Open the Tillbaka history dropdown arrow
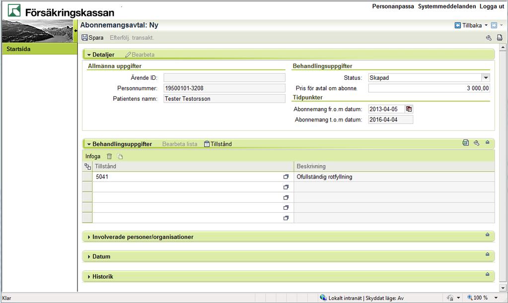 [x=486, y=25]
